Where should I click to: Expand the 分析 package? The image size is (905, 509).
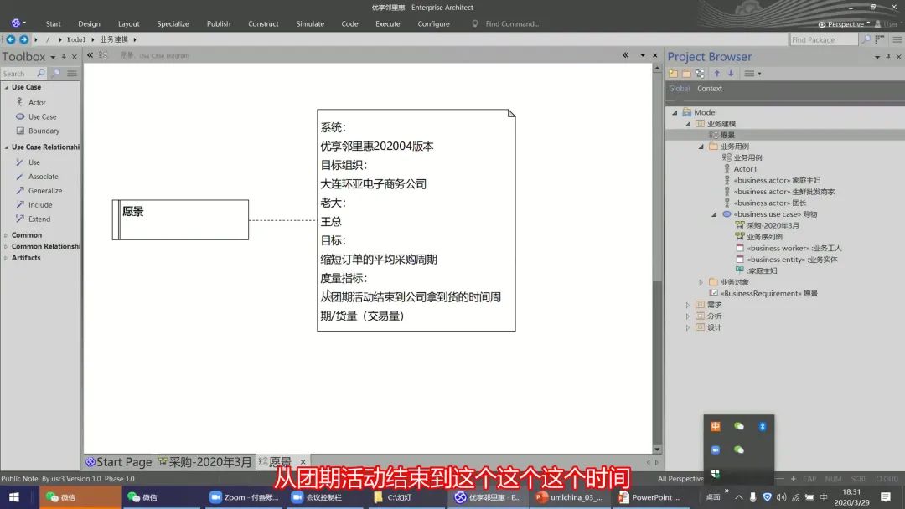[x=687, y=316]
